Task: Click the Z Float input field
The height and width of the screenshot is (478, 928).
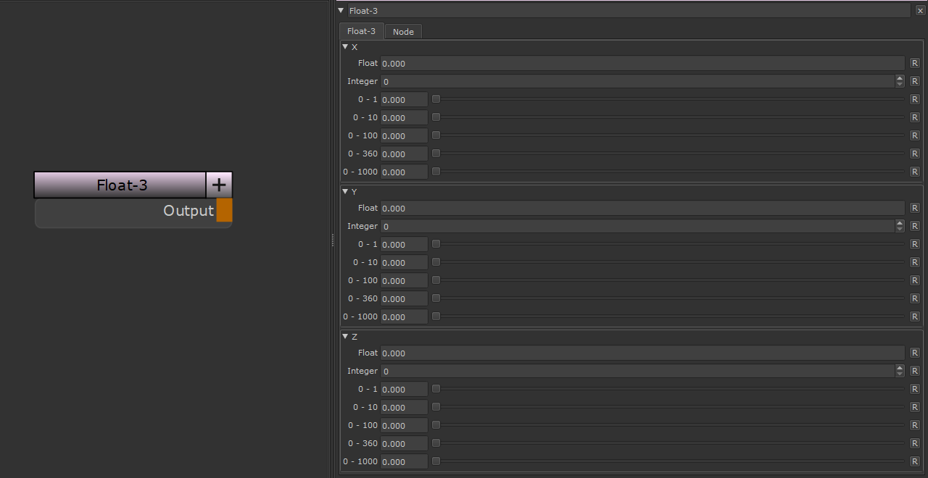Action: (642, 353)
